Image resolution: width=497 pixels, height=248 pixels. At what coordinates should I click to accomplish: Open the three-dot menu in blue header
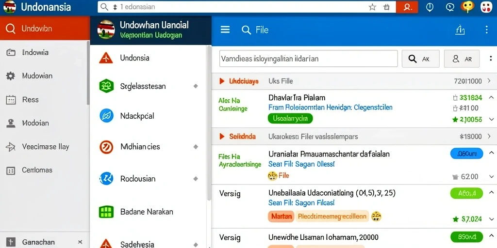[486, 30]
